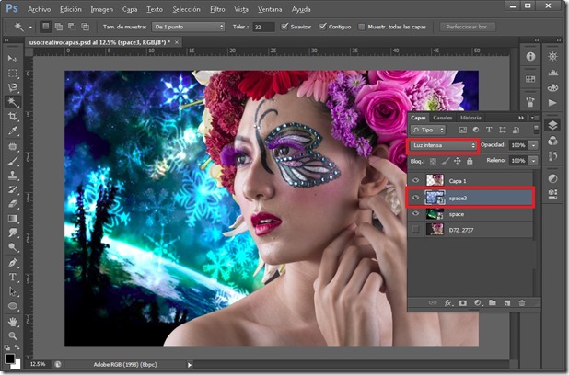Viewport: 569px width, 375px height.
Task: Select the Eraser tool
Action: [13, 204]
